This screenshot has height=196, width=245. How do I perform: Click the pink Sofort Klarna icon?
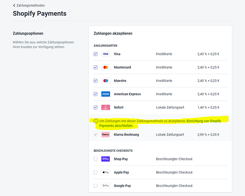click(x=105, y=107)
